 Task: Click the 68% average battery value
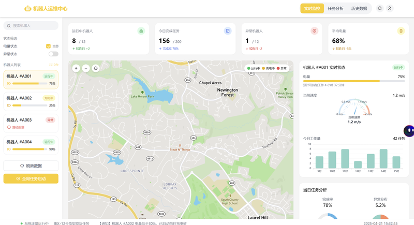click(338, 41)
